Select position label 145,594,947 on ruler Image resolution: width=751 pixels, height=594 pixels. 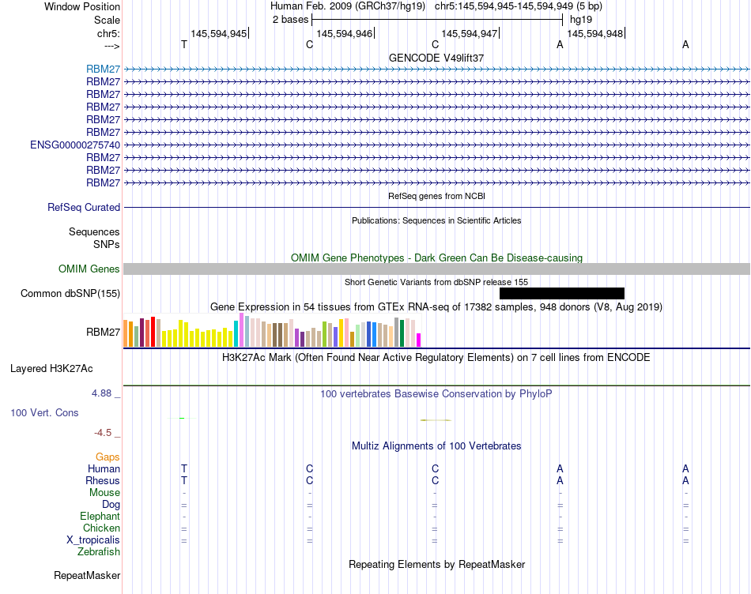tap(470, 33)
